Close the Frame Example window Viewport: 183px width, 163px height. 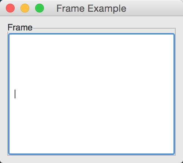(x=10, y=8)
